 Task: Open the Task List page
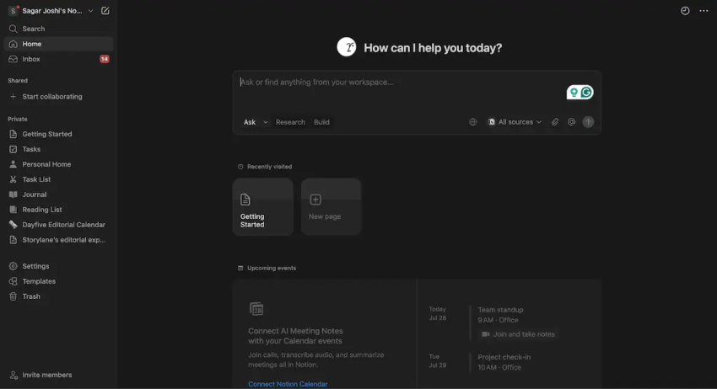click(x=58, y=179)
